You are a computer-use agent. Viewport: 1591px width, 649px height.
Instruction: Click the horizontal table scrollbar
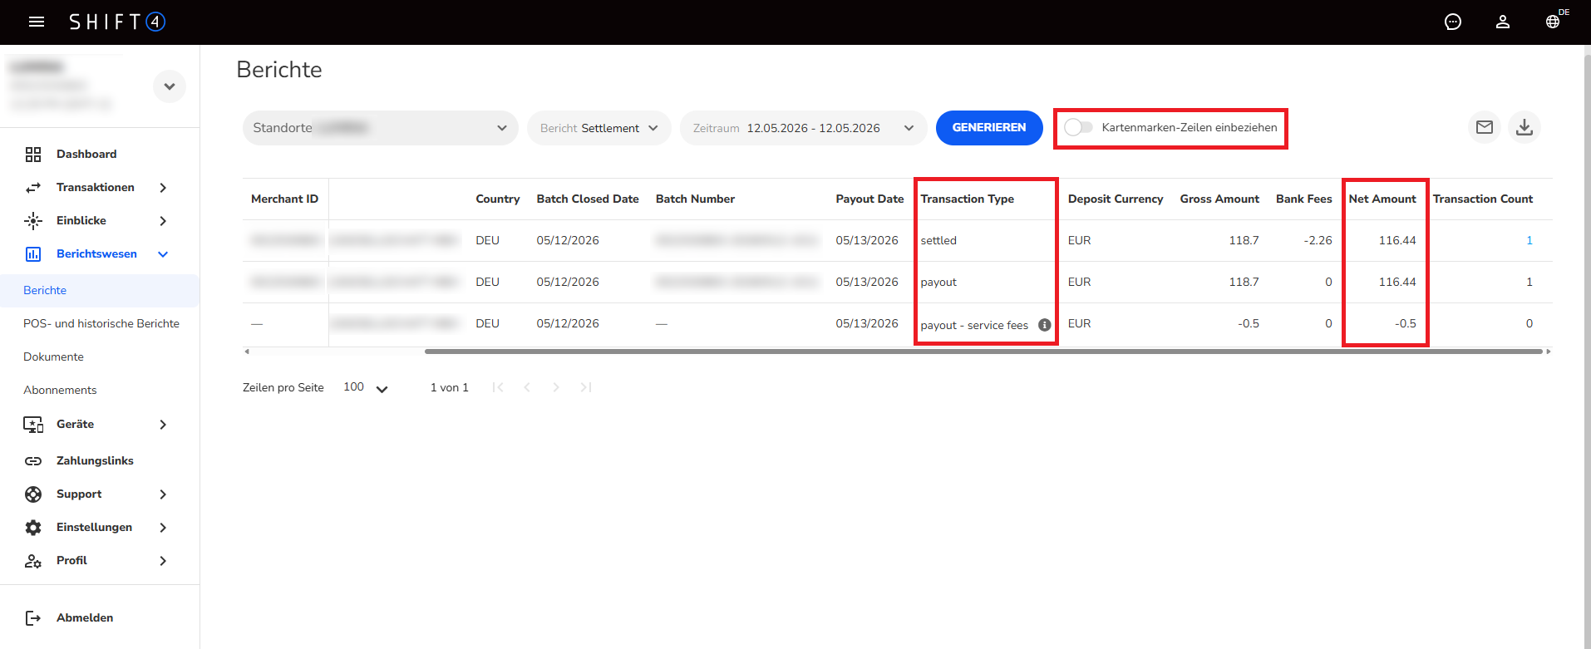tap(983, 352)
